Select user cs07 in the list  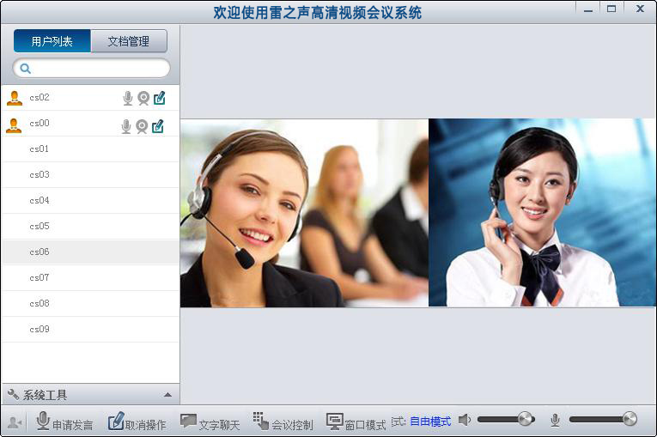90,278
